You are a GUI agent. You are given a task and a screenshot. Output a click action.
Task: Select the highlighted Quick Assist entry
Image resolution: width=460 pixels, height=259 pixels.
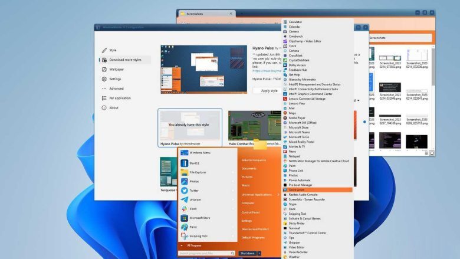click(x=317, y=190)
